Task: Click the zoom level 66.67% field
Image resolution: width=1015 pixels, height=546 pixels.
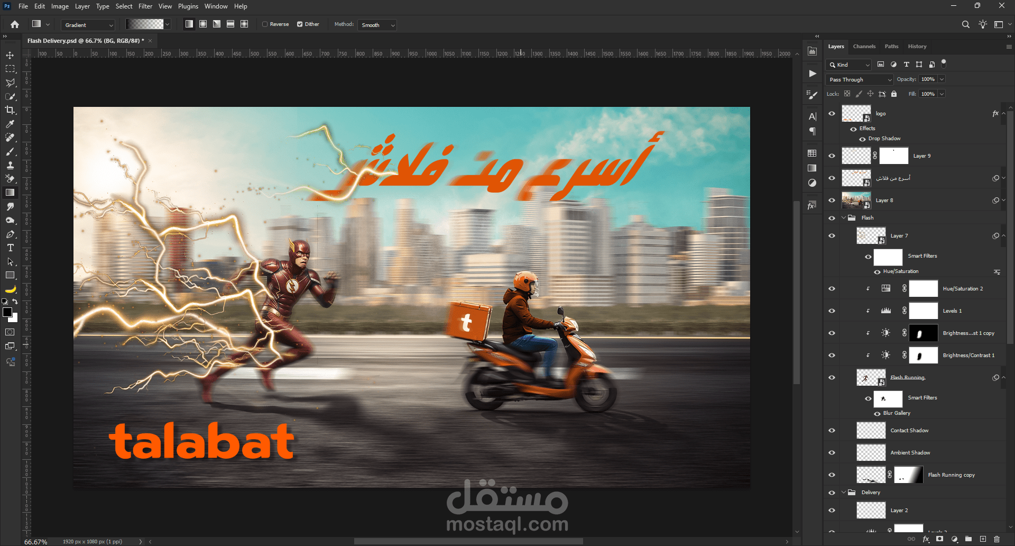Action: click(x=36, y=542)
